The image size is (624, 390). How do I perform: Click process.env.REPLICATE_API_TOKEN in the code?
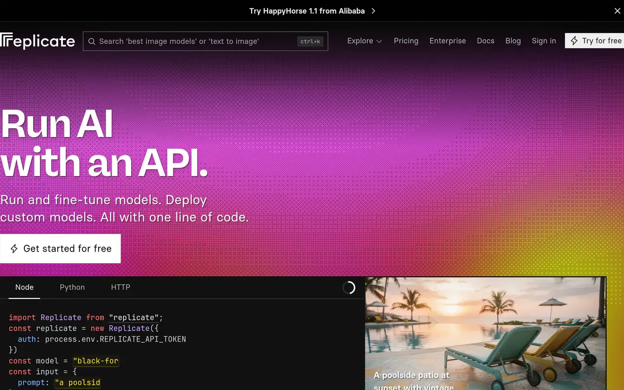pyautogui.click(x=116, y=339)
